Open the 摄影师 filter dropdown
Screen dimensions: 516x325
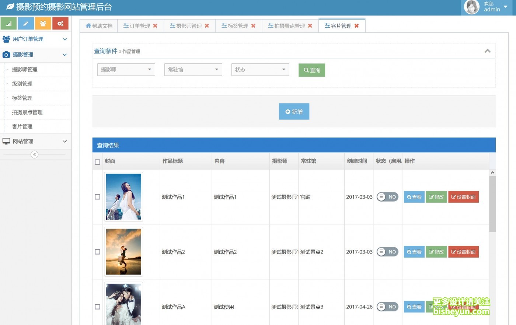pyautogui.click(x=126, y=69)
